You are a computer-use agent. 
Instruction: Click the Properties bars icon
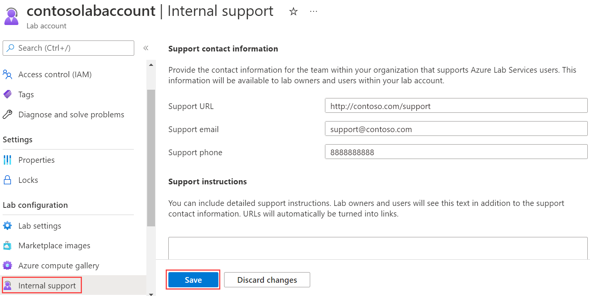7,160
